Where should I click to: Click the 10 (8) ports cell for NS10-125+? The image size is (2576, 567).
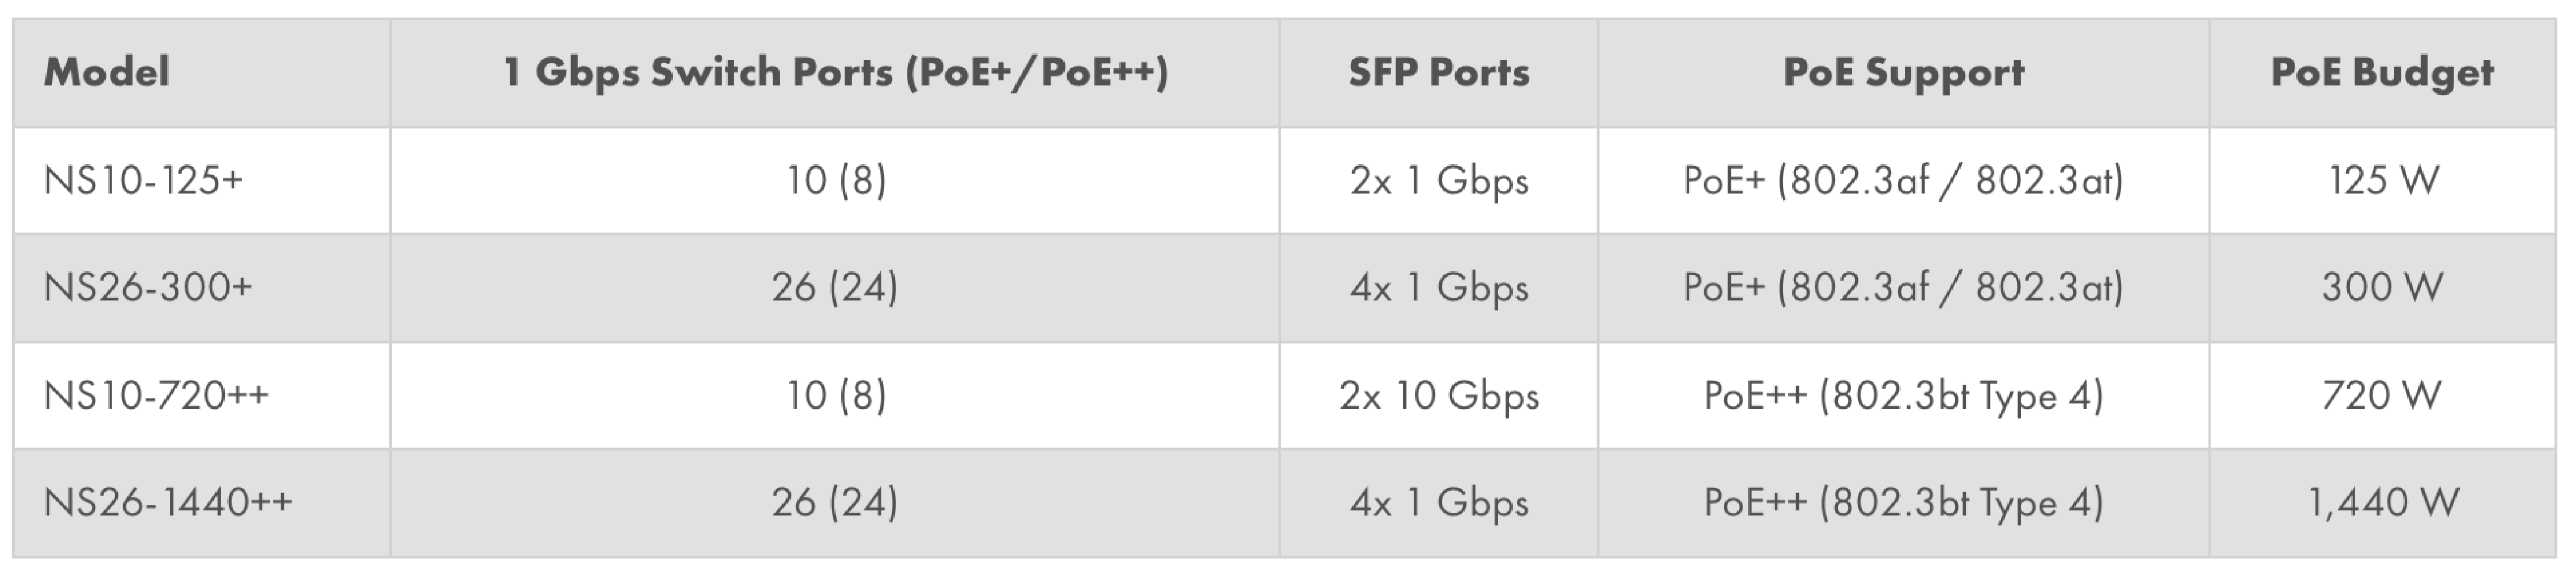coord(836,181)
